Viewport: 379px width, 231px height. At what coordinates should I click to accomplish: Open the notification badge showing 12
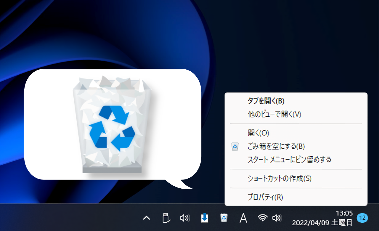(x=362, y=218)
